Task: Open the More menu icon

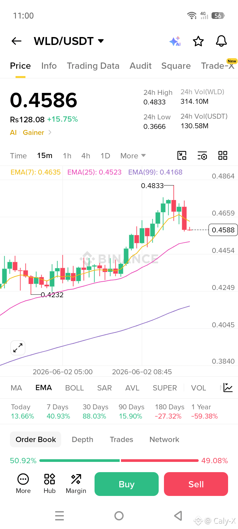Action: 23,484
